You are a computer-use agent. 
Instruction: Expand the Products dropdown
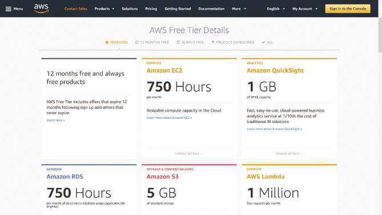(104, 9)
